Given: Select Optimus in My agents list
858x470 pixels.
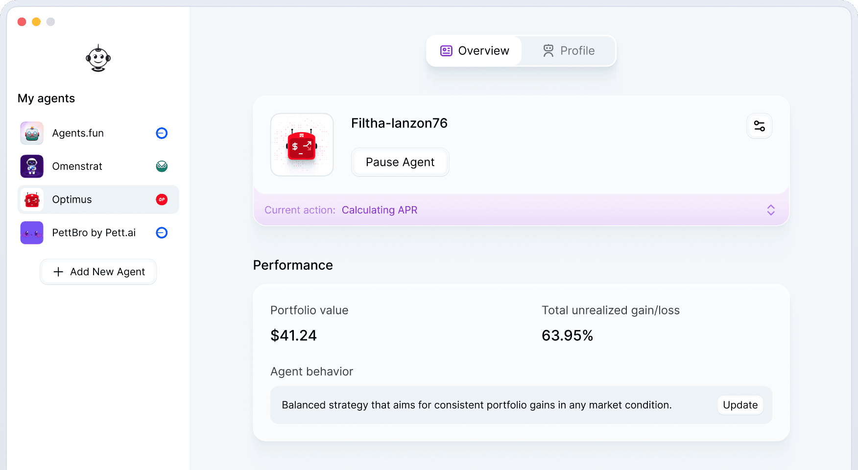Looking at the screenshot, I should coord(72,199).
